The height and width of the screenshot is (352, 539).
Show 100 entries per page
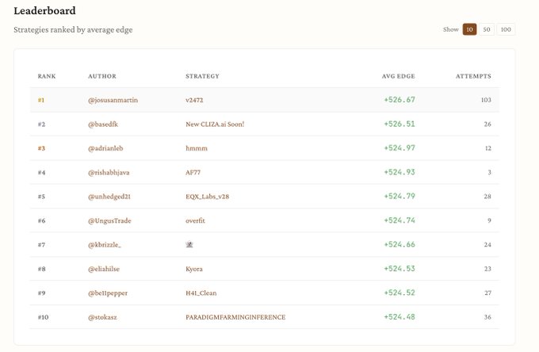tap(505, 29)
